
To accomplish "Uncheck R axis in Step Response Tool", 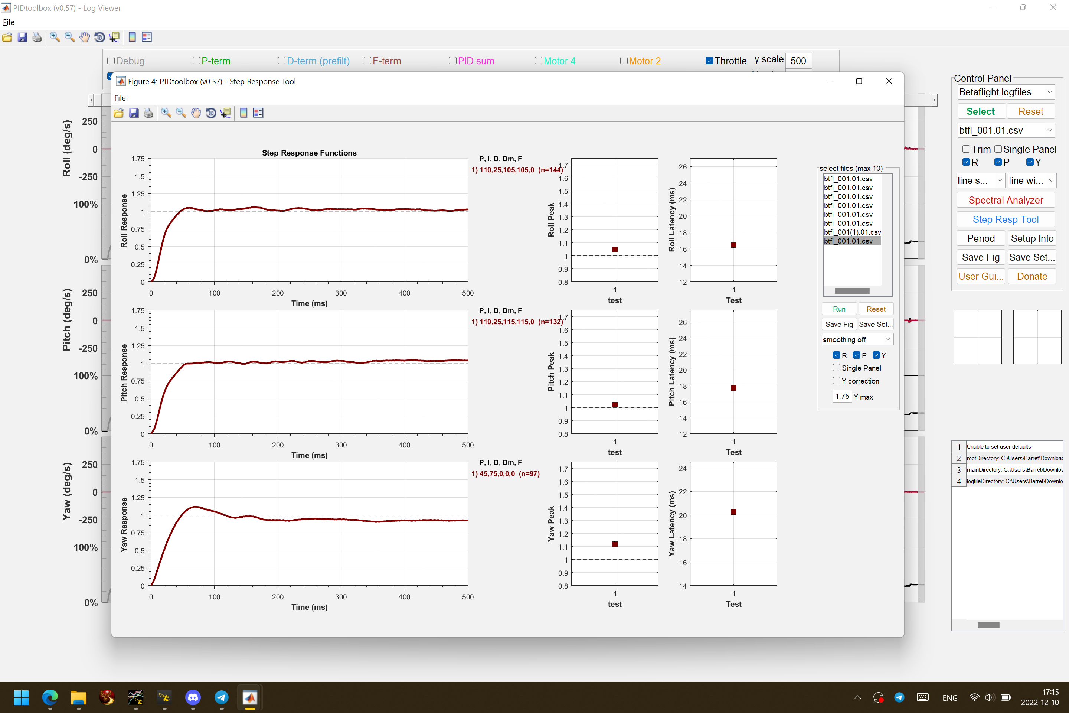I will [836, 355].
